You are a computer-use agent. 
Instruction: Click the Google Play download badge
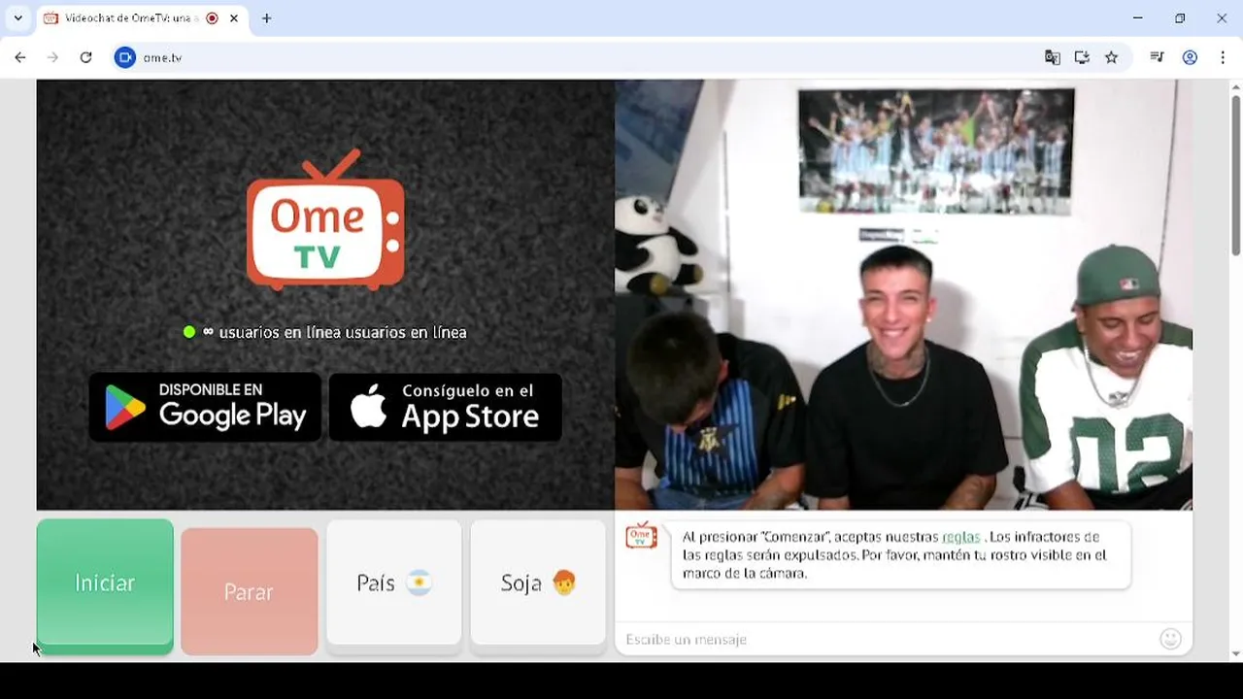205,407
